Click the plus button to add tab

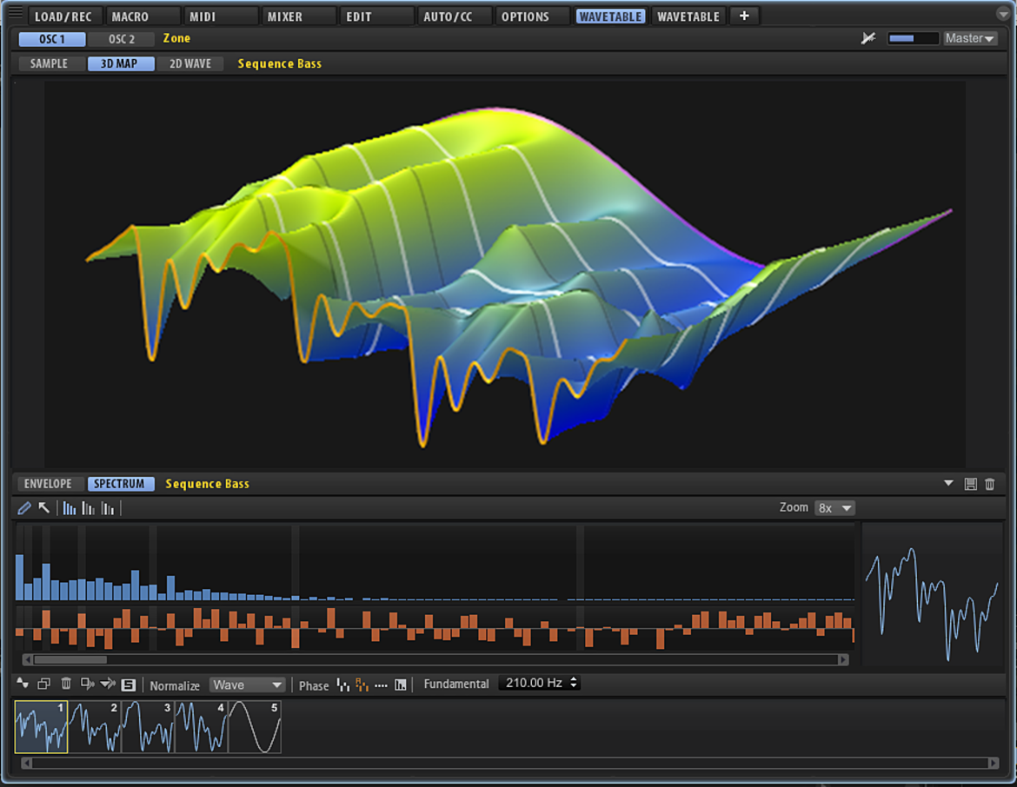pyautogui.click(x=744, y=16)
